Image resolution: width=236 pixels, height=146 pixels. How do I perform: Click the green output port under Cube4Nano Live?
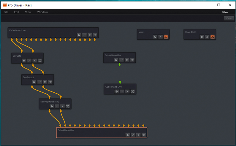[x=120, y=64]
